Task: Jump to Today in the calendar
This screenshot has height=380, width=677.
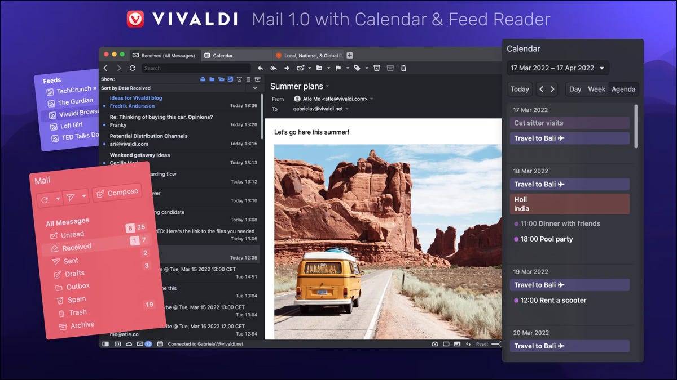Action: [x=519, y=89]
